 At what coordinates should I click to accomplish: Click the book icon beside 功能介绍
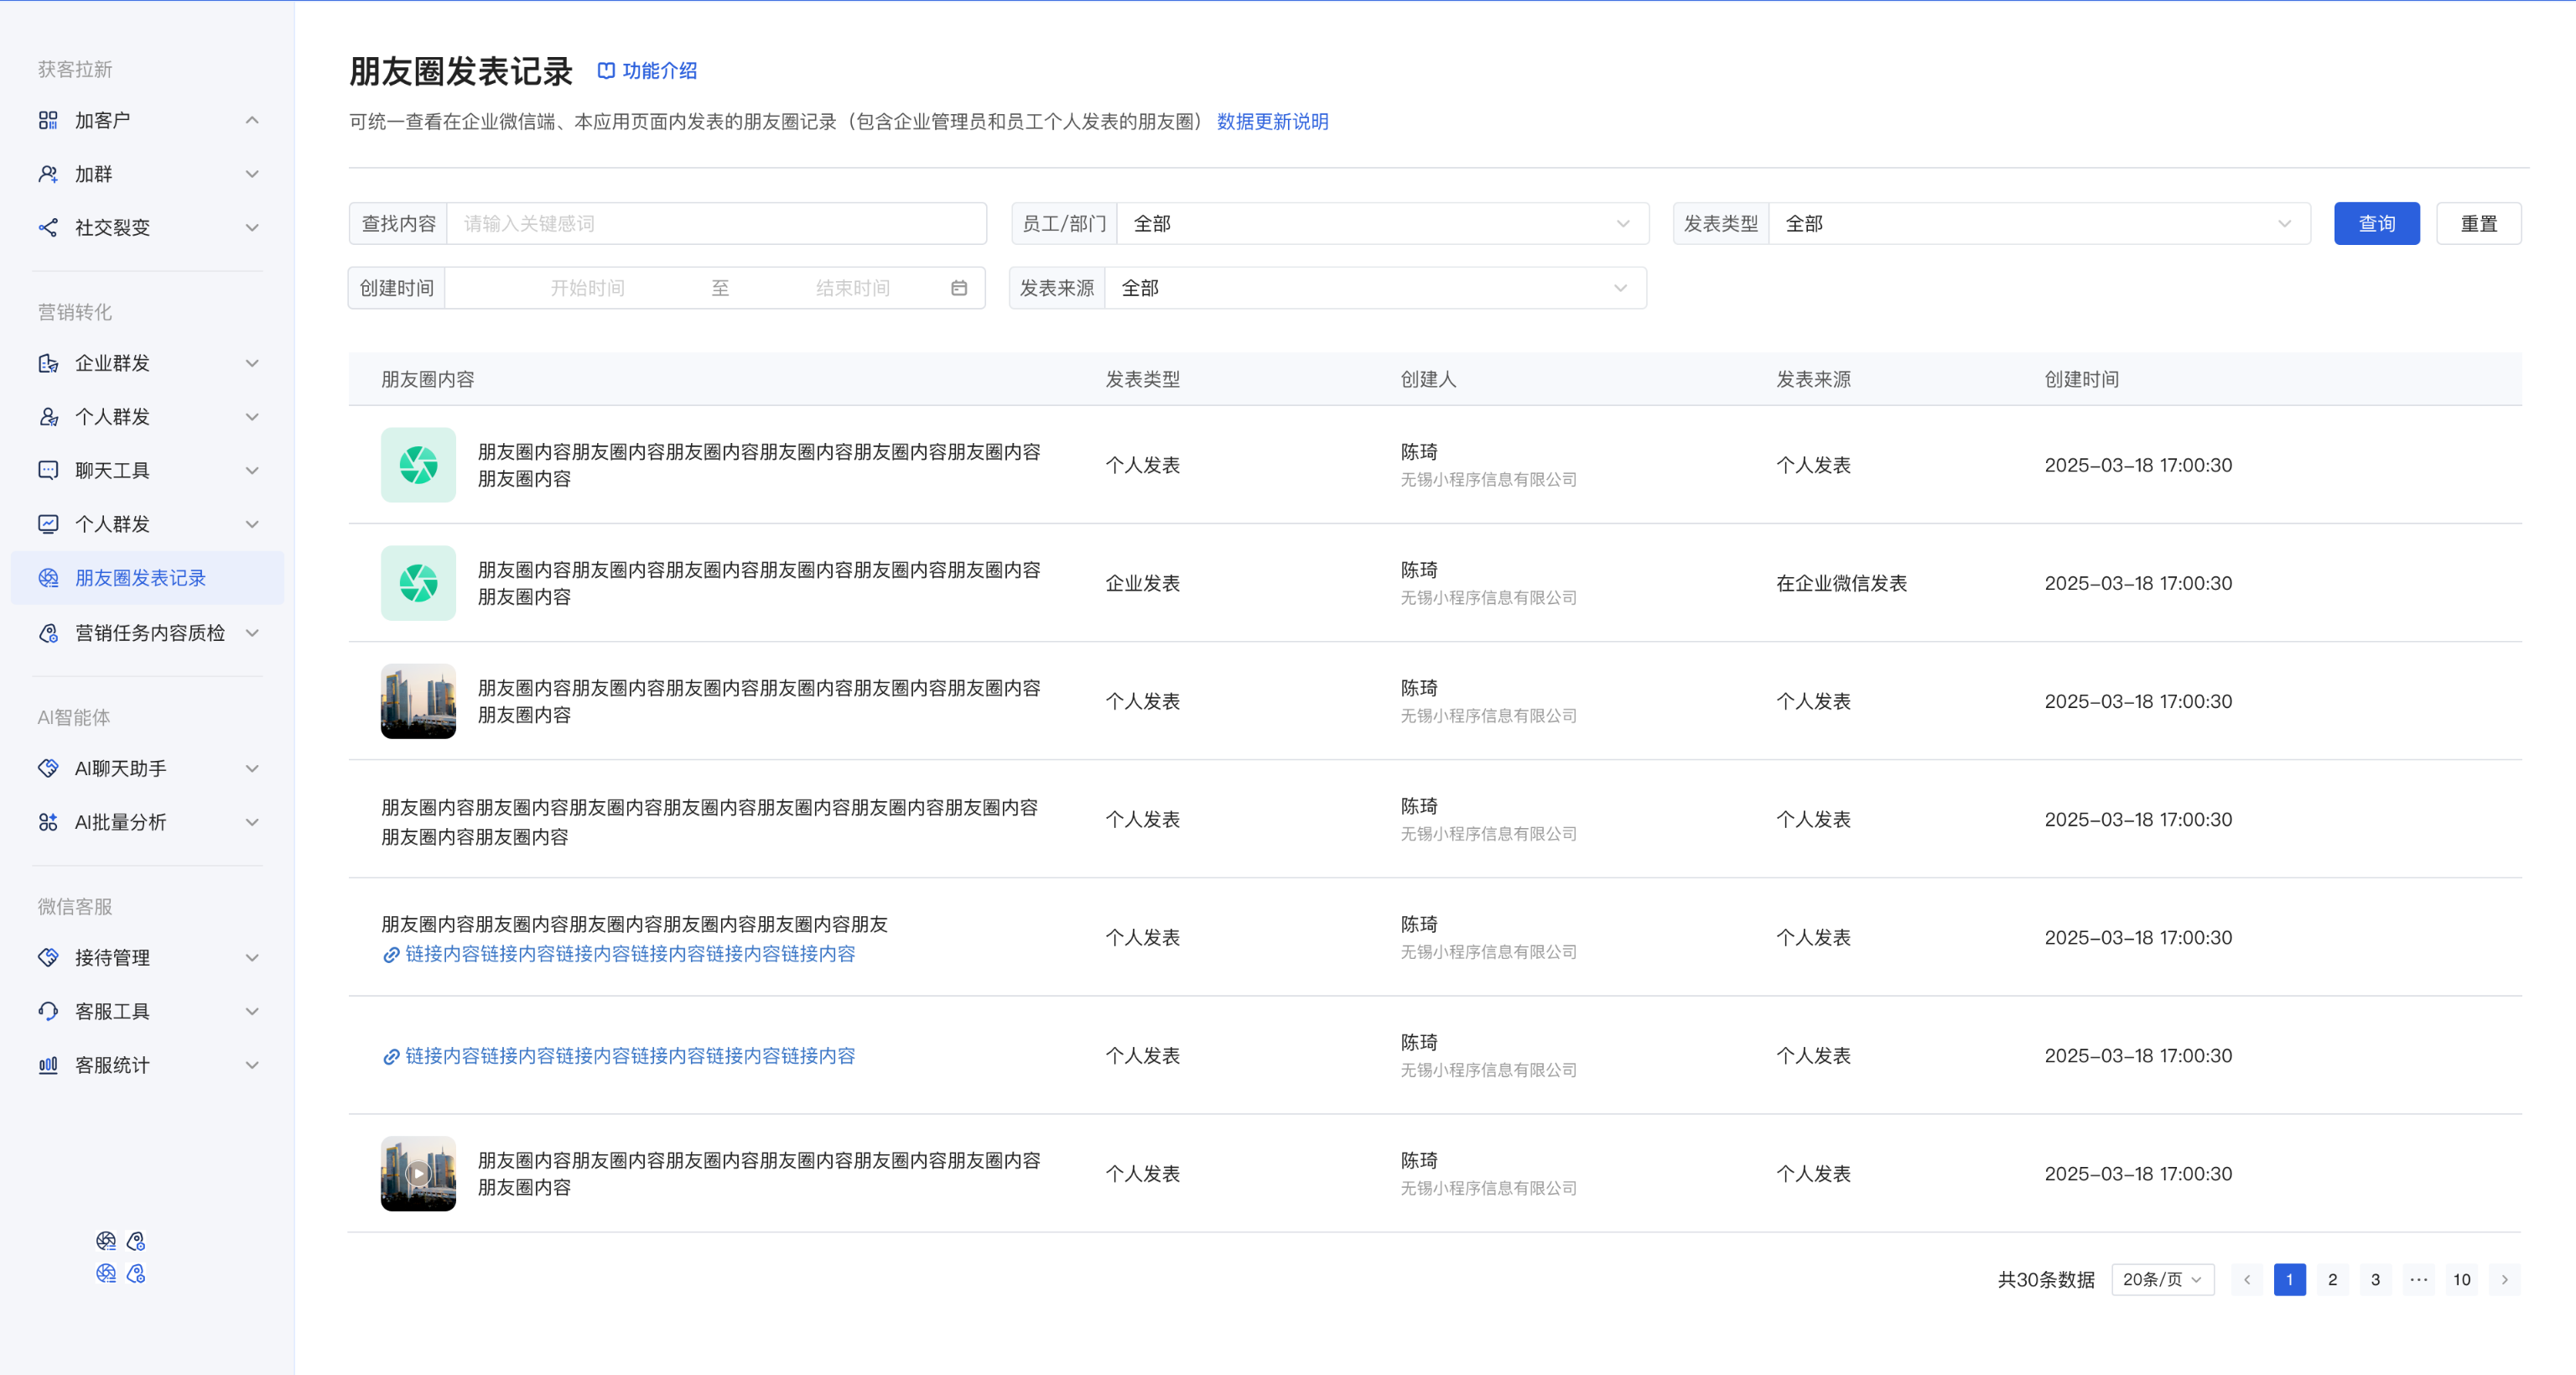[606, 71]
